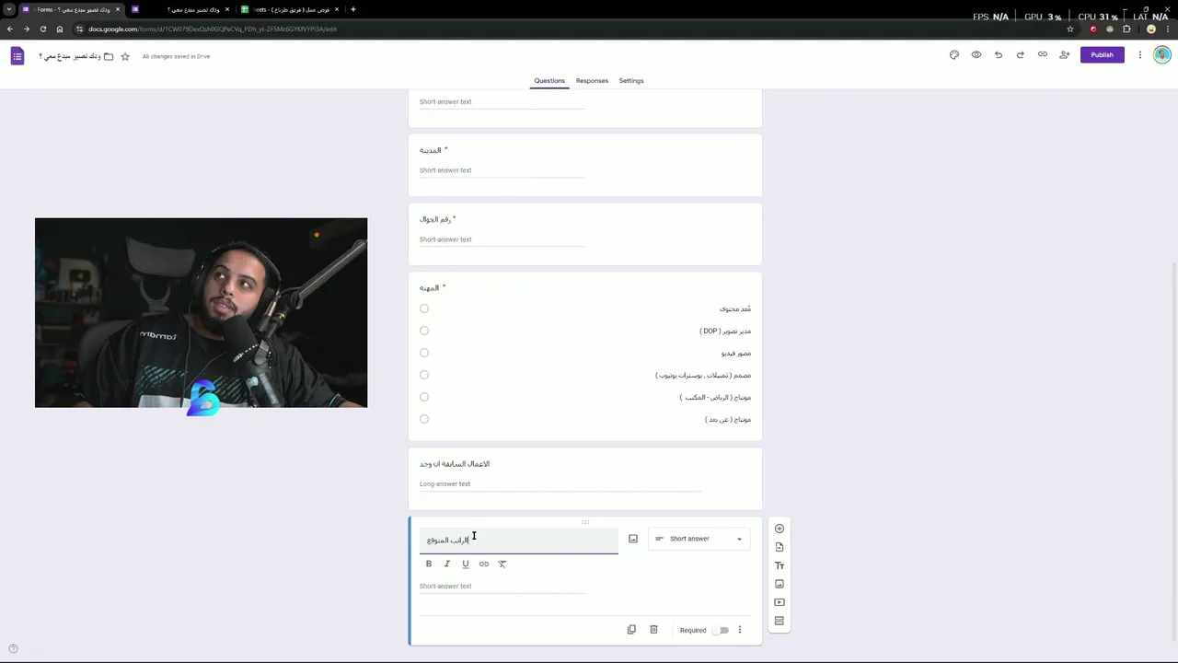Screen dimensions: 1178x663
Task: Open the active question's more options menu
Action: click(x=740, y=630)
